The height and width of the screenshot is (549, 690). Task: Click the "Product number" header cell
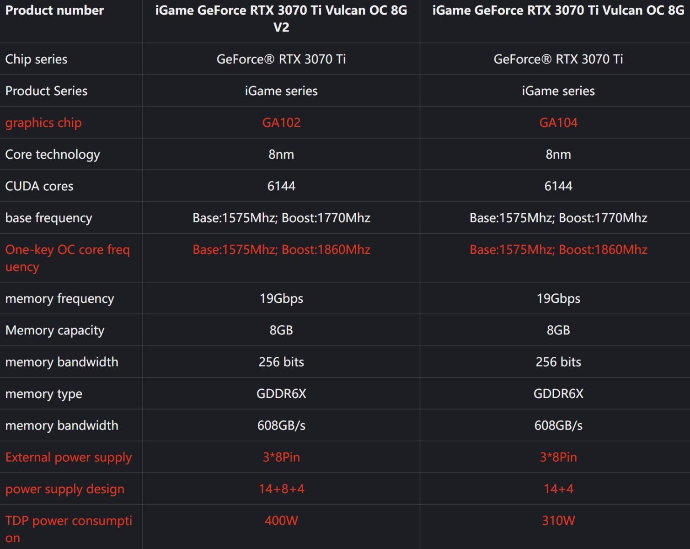point(54,11)
